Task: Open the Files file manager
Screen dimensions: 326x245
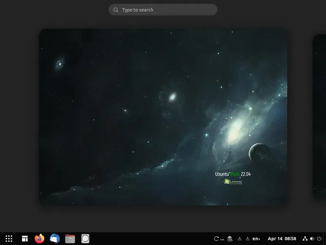Action: [x=70, y=238]
